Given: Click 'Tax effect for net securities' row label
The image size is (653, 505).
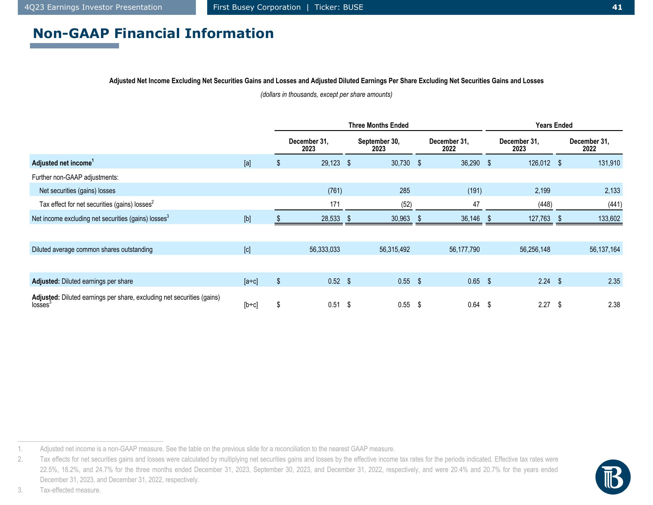Looking at the screenshot, I should [x=96, y=204].
